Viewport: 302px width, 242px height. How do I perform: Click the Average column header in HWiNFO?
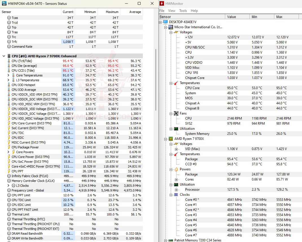pyautogui.click(x=131, y=12)
